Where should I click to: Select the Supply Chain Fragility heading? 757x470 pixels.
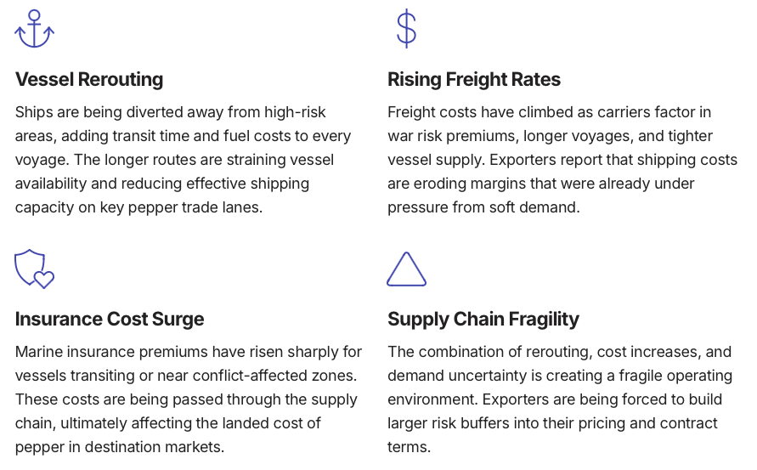483,320
